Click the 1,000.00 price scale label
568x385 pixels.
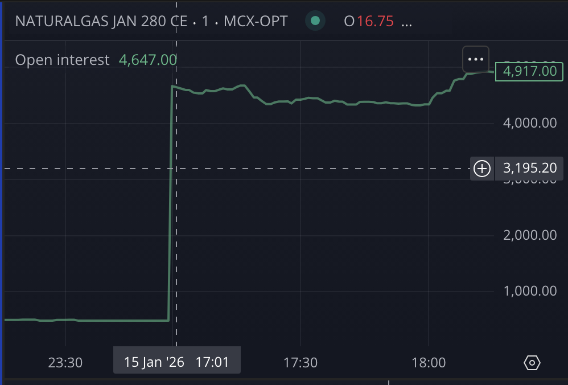tap(530, 291)
